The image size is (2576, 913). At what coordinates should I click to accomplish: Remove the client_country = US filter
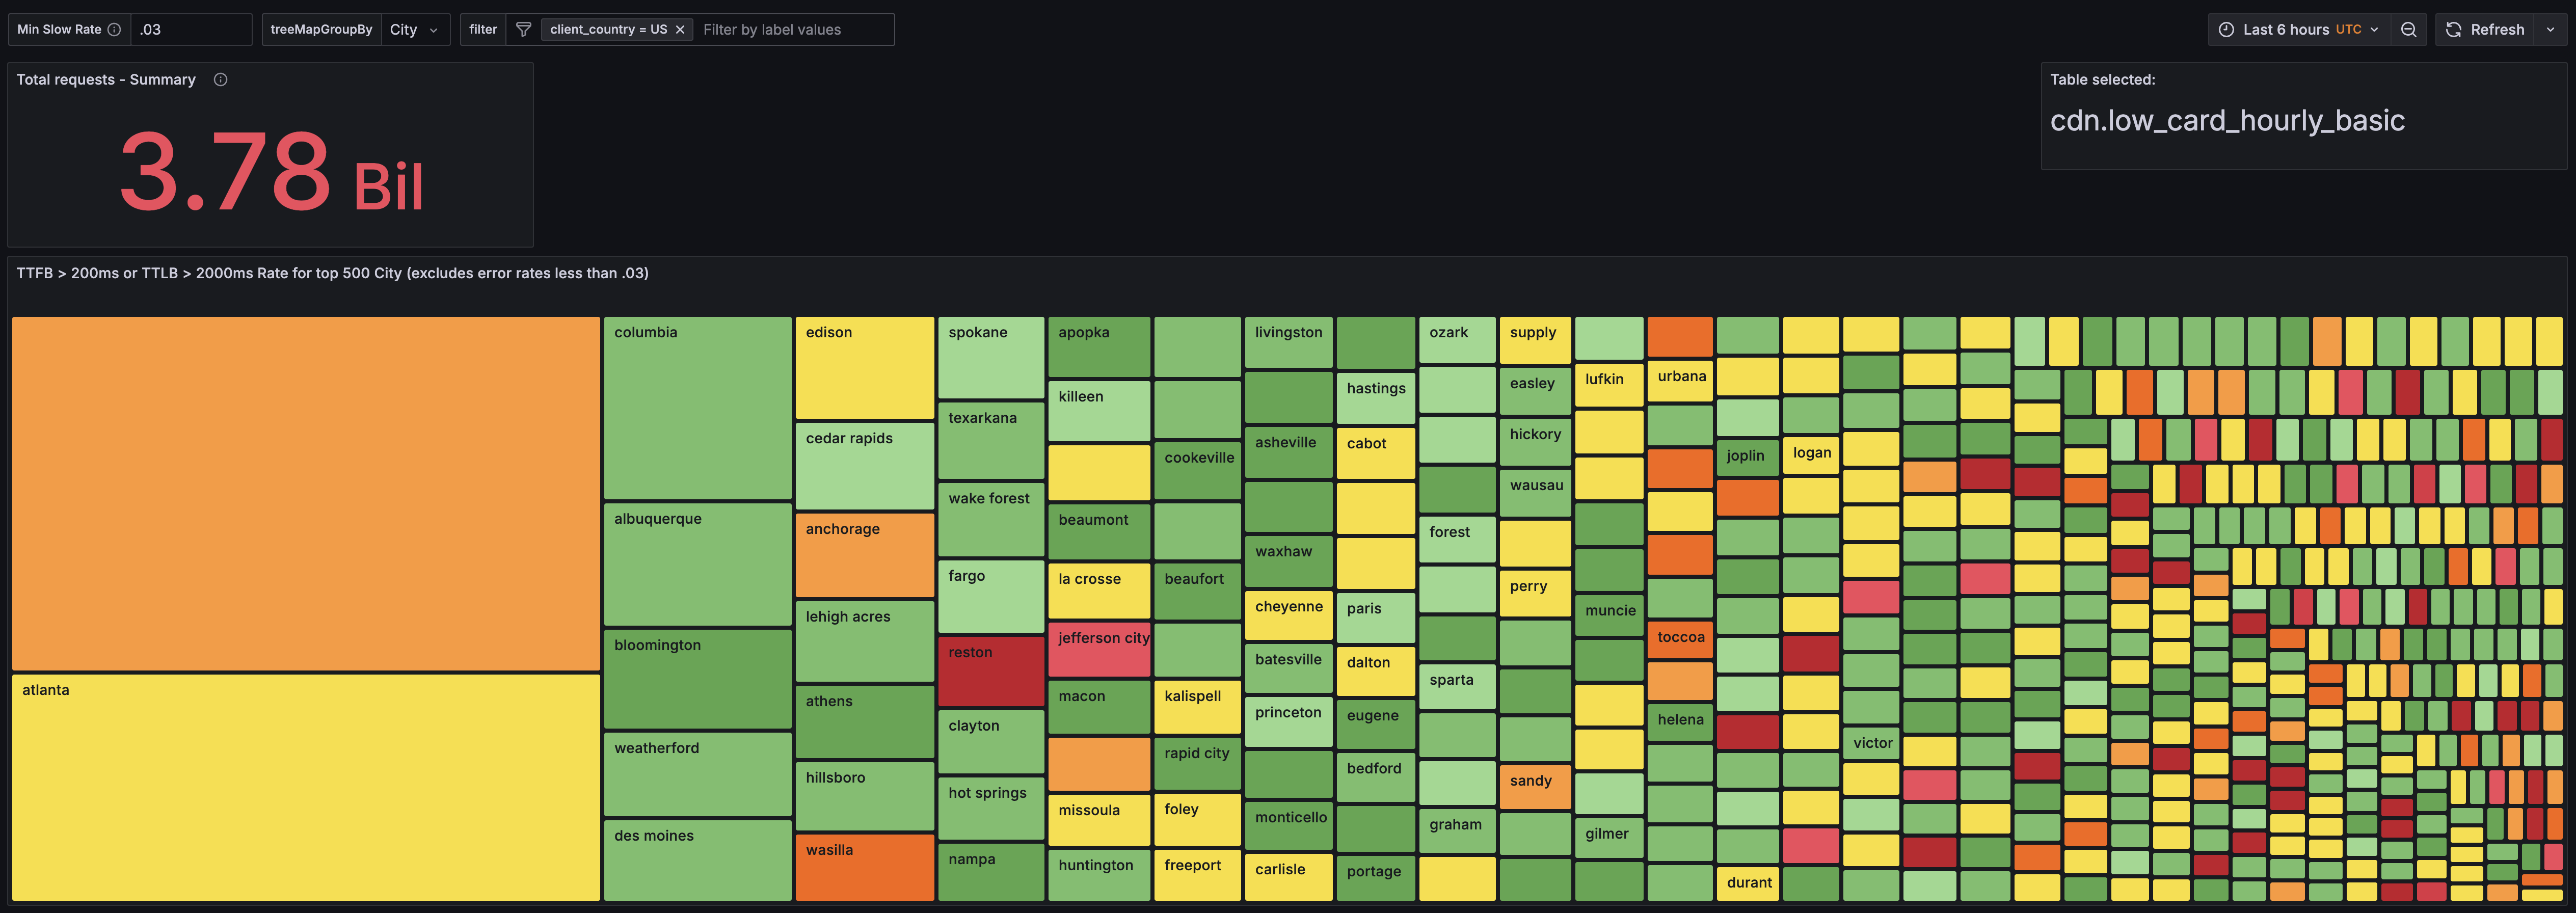(680, 30)
